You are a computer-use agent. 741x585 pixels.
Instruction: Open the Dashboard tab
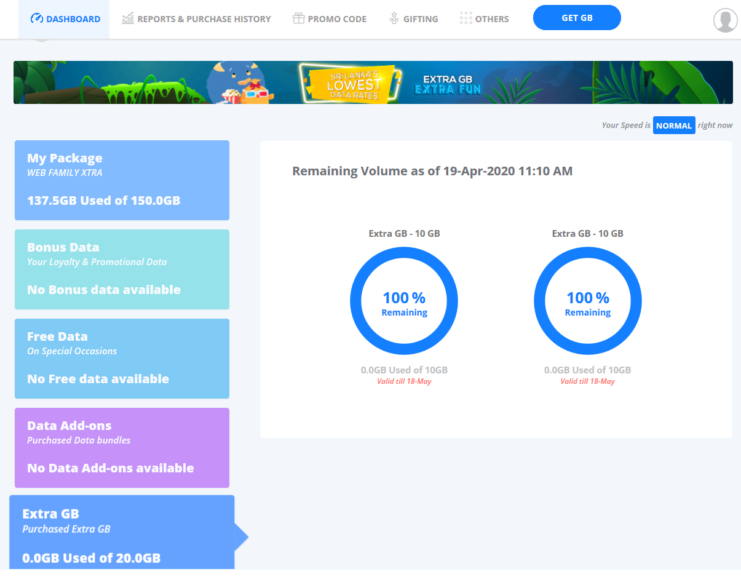pos(64,19)
